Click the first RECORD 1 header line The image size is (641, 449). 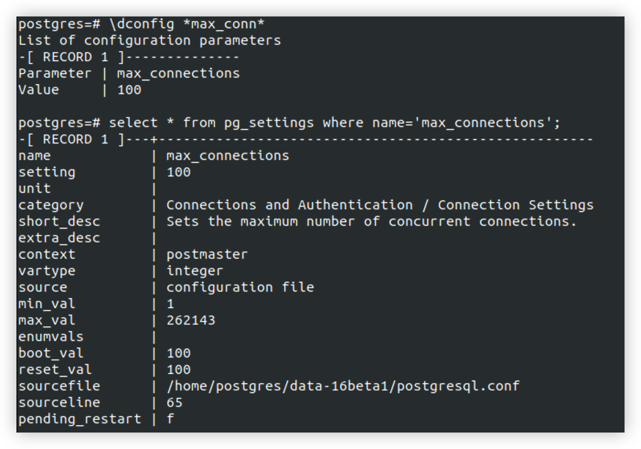pos(129,57)
